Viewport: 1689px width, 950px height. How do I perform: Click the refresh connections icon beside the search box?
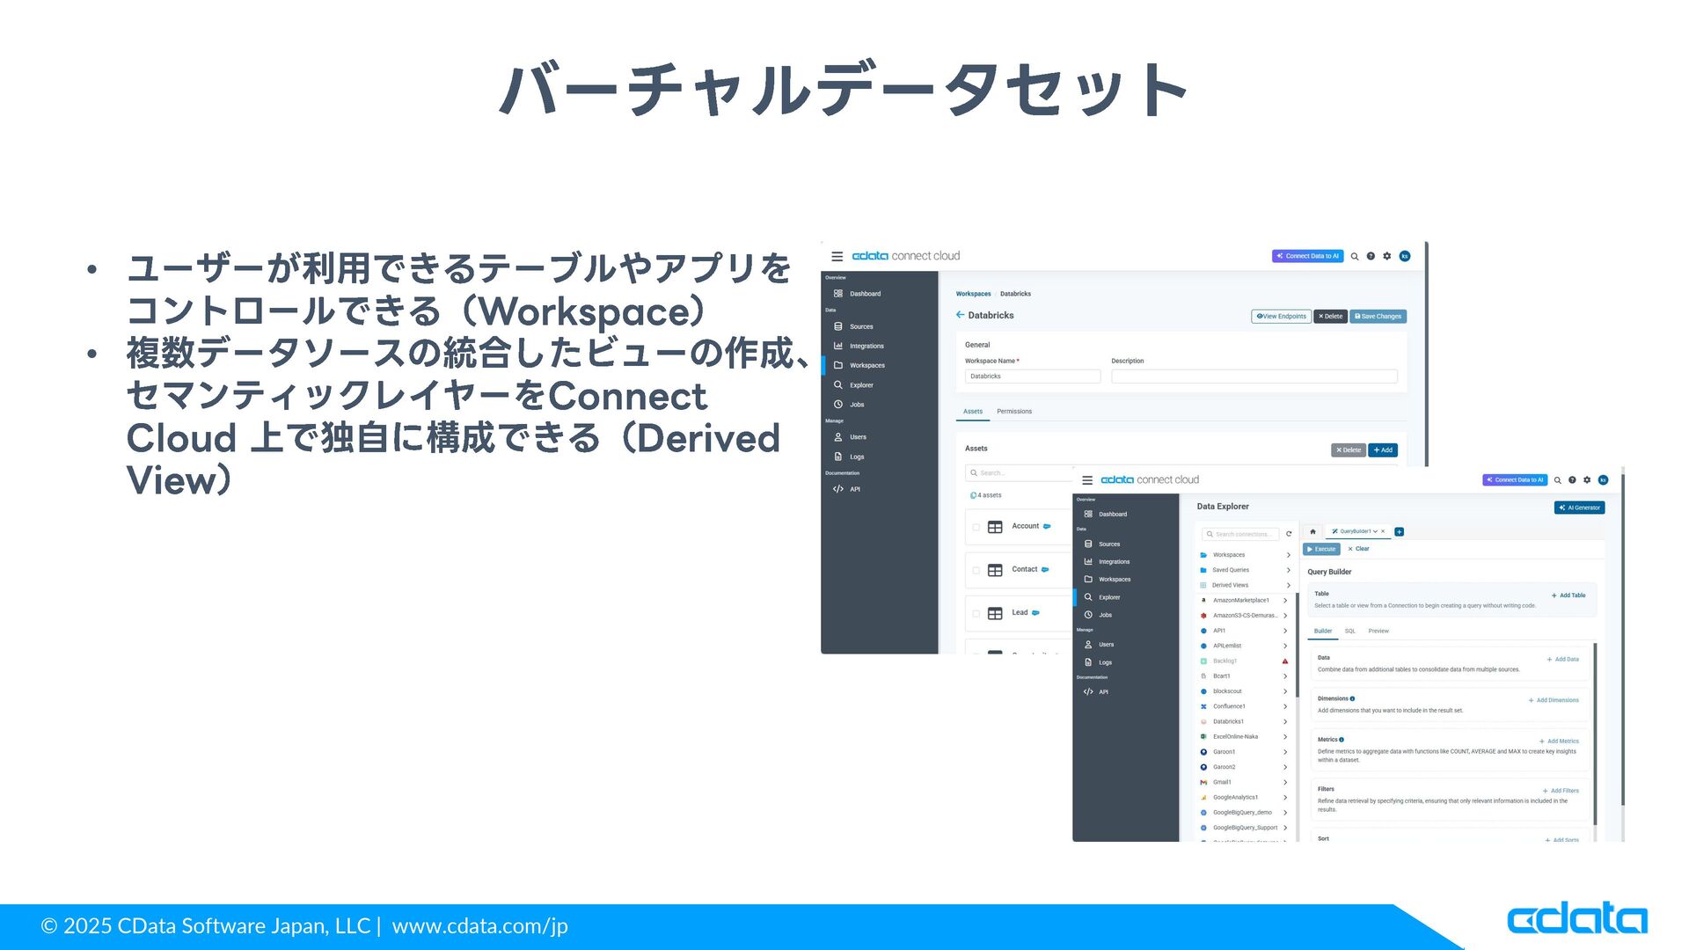(1289, 534)
